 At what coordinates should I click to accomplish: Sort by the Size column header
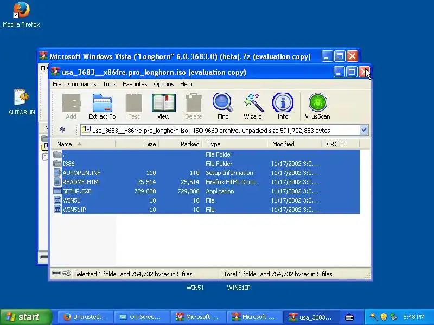[x=137, y=144]
